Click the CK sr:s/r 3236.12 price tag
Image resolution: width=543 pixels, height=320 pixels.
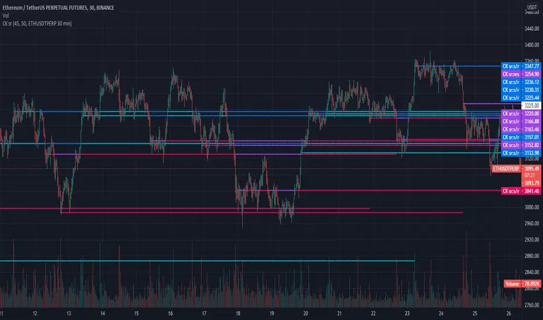[520, 83]
